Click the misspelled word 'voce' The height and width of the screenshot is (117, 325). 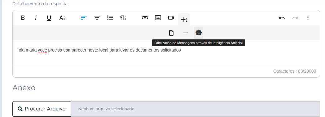42,50
